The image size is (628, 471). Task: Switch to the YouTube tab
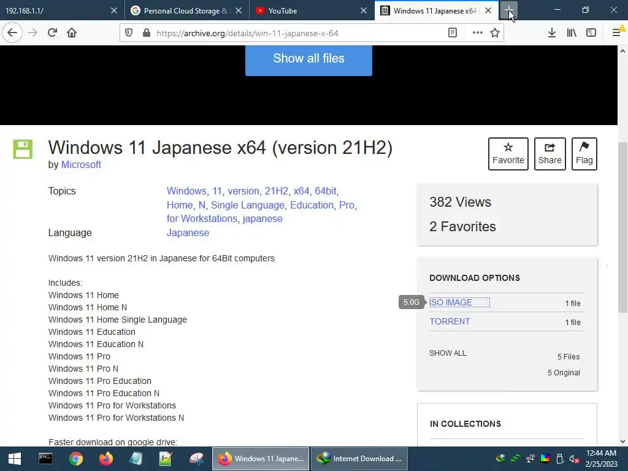305,10
